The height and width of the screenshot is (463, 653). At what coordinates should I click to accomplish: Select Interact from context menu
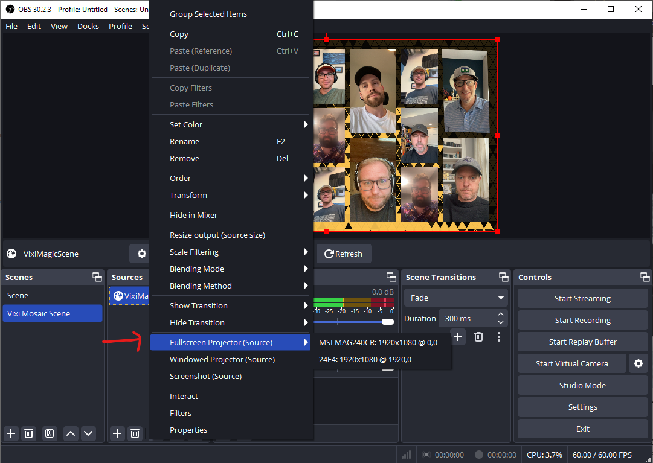pos(231,396)
